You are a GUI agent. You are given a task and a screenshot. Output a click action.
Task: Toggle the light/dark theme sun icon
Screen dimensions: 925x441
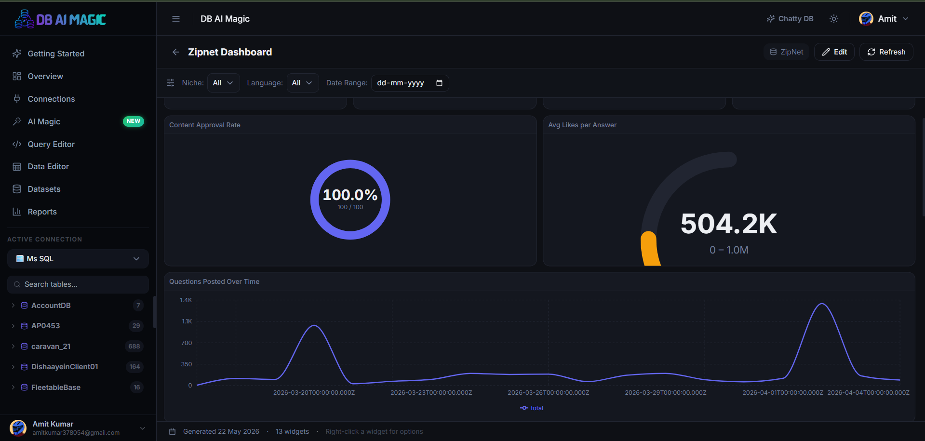tap(834, 19)
